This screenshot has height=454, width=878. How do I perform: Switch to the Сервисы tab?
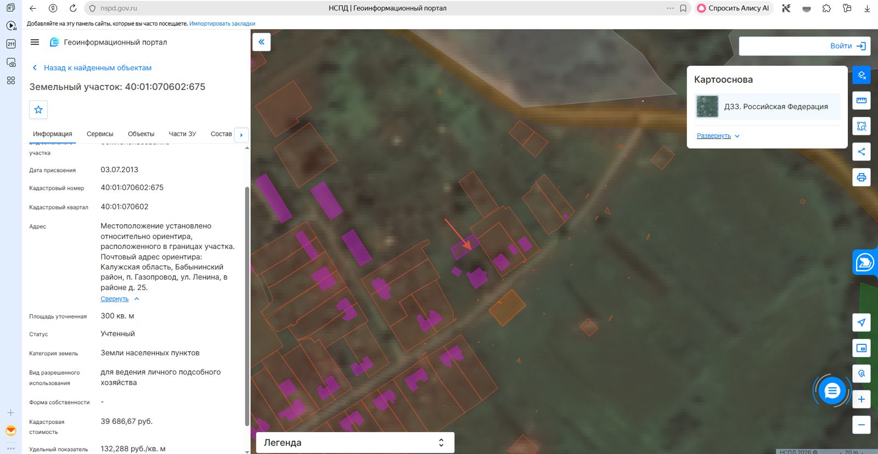[100, 134]
